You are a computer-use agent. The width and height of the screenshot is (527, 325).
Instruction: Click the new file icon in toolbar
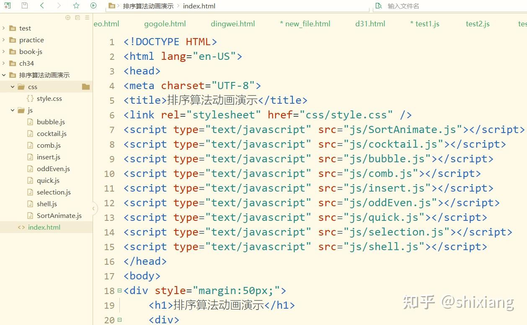tap(7, 5)
